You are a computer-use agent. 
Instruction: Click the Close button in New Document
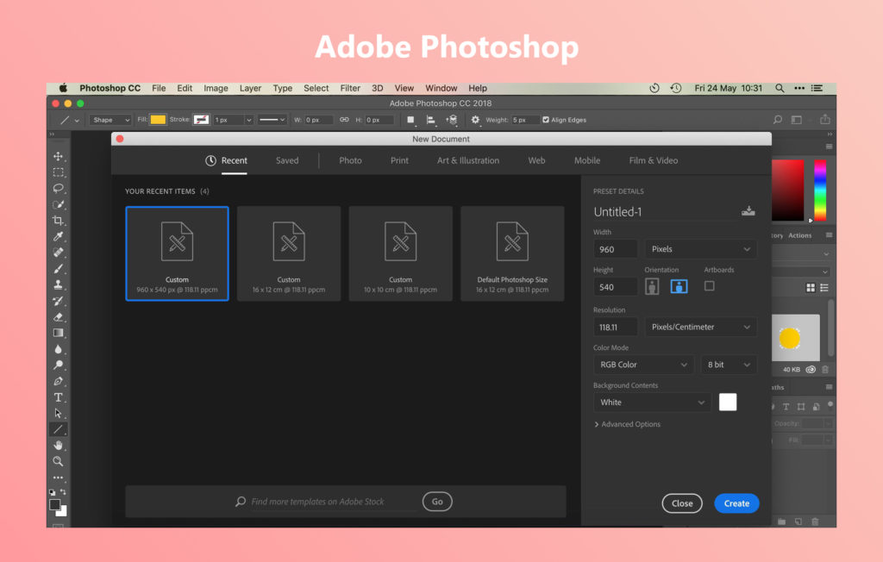[682, 503]
